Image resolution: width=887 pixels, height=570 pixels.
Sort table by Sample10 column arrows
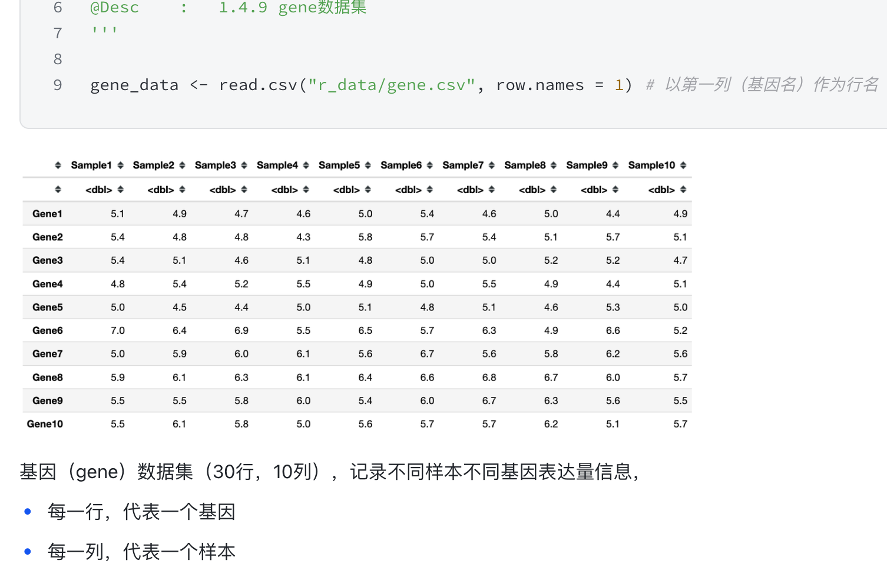coord(683,165)
